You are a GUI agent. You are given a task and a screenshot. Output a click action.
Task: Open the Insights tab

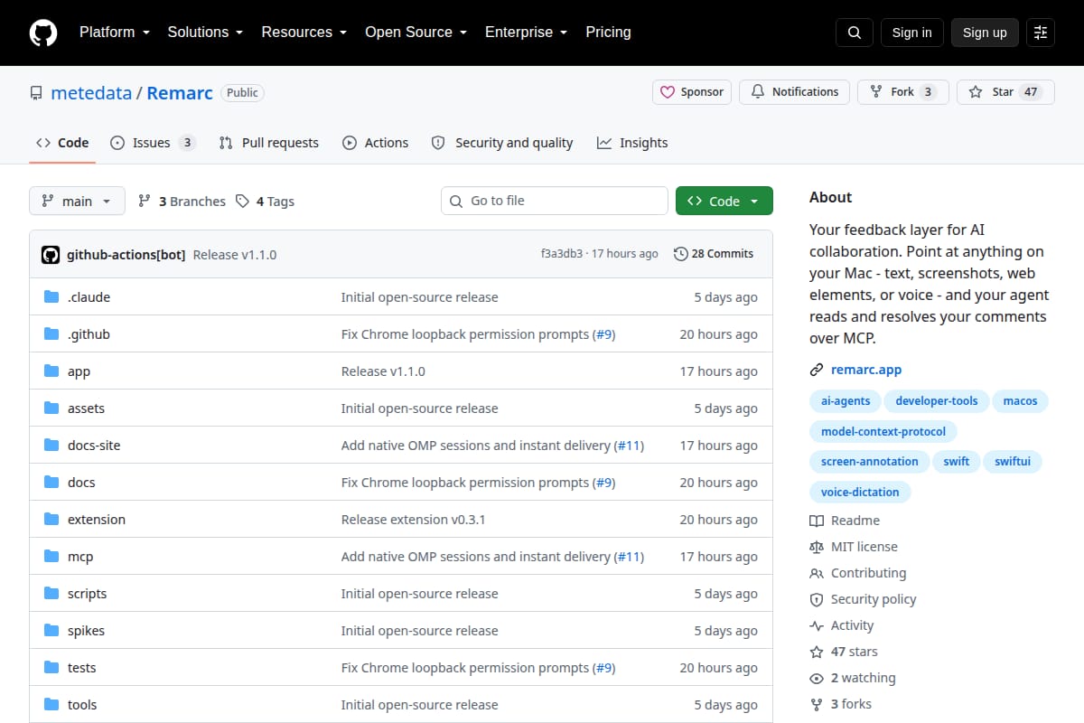pos(632,143)
